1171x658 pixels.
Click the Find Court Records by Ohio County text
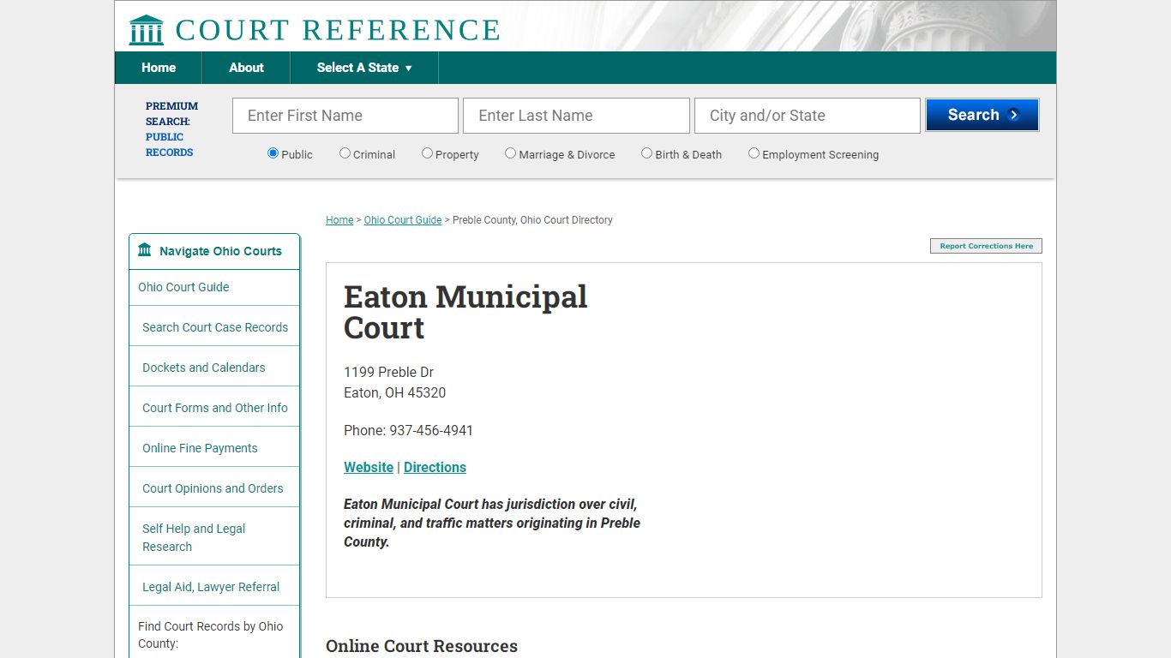211,635
